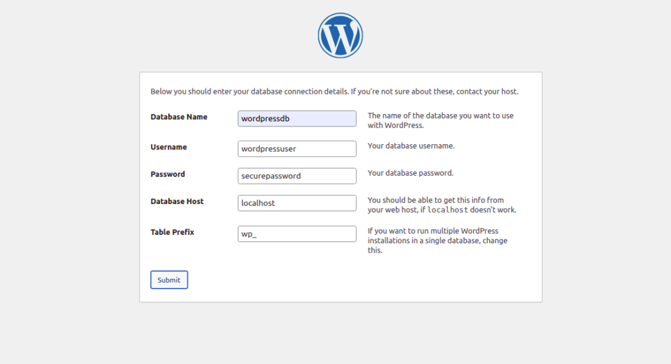
Task: Click the Username label
Action: pyautogui.click(x=168, y=147)
